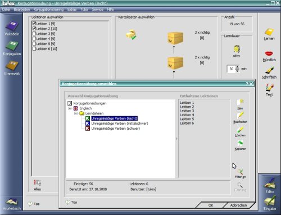
Task: Select the Konjugationsübungen root node
Action: click(x=90, y=103)
